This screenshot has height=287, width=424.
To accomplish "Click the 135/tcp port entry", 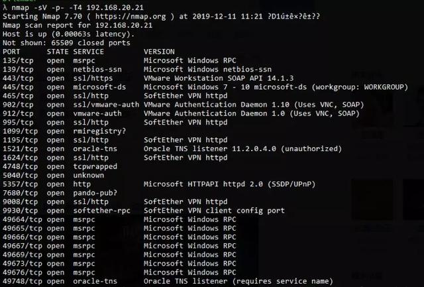I will pyautogui.click(x=18, y=60).
